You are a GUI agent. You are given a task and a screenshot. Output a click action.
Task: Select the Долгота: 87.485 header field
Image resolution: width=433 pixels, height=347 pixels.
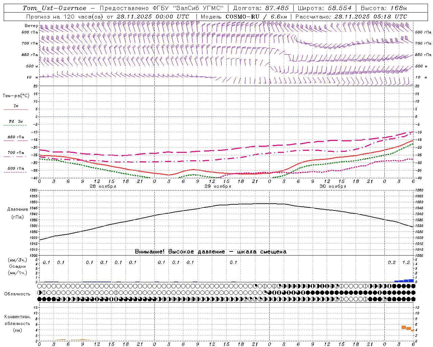261,8
